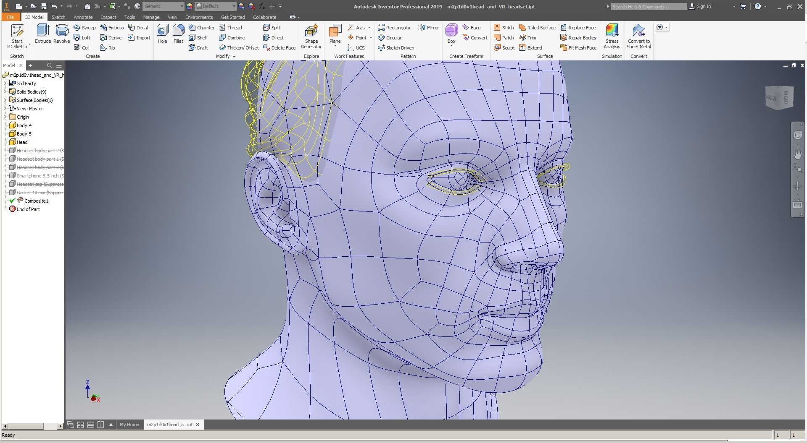Pick the Emboss tool
Screen dimensions: 807x443
pos(112,28)
